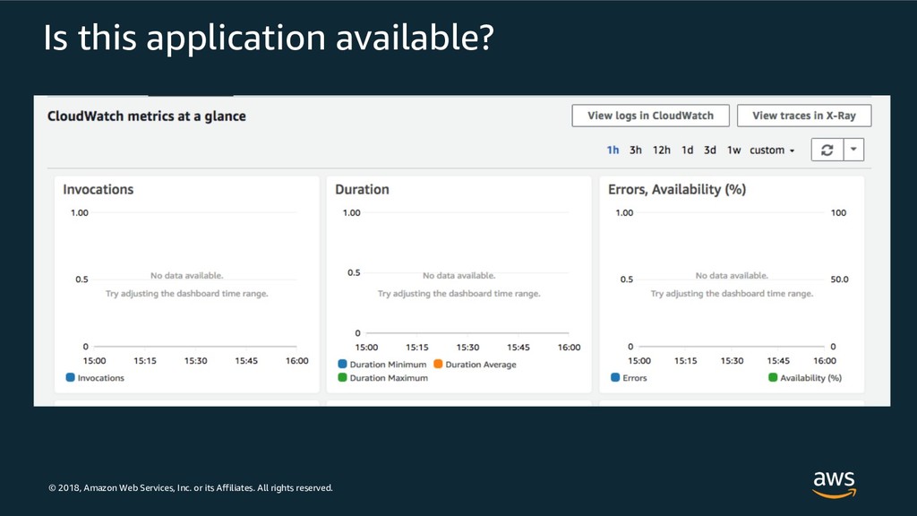This screenshot has width=917, height=516.
Task: Click the Duration chart title
Action: coord(362,190)
